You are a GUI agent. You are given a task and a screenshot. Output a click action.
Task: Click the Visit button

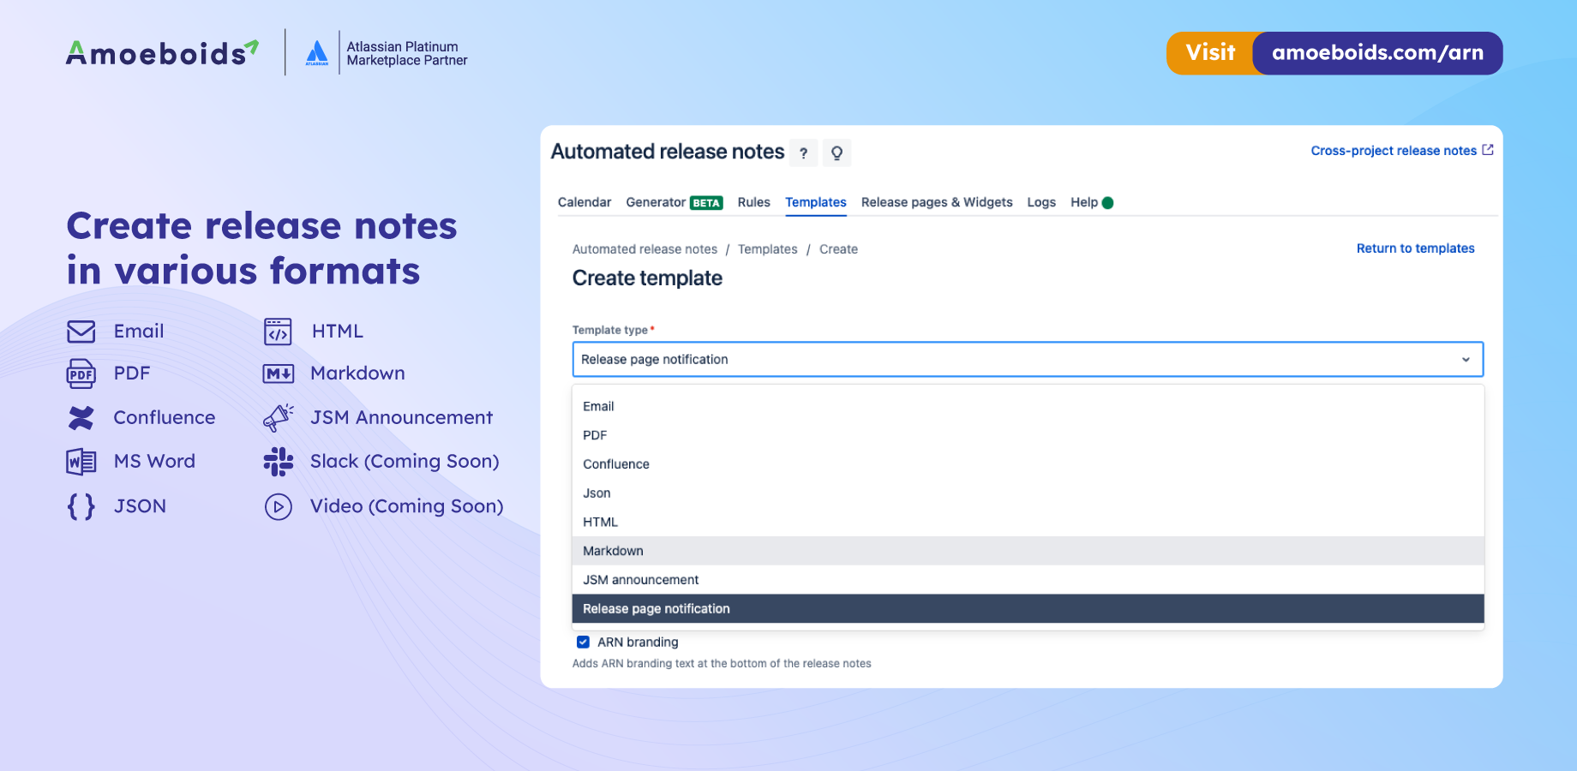coord(1211,53)
